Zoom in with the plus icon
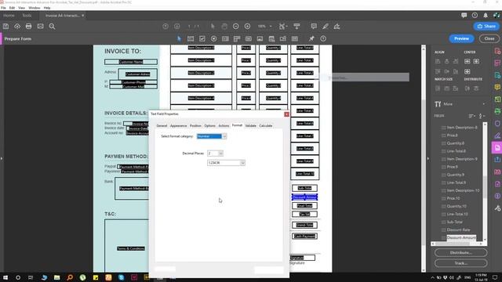The image size is (502, 282). (x=248, y=27)
